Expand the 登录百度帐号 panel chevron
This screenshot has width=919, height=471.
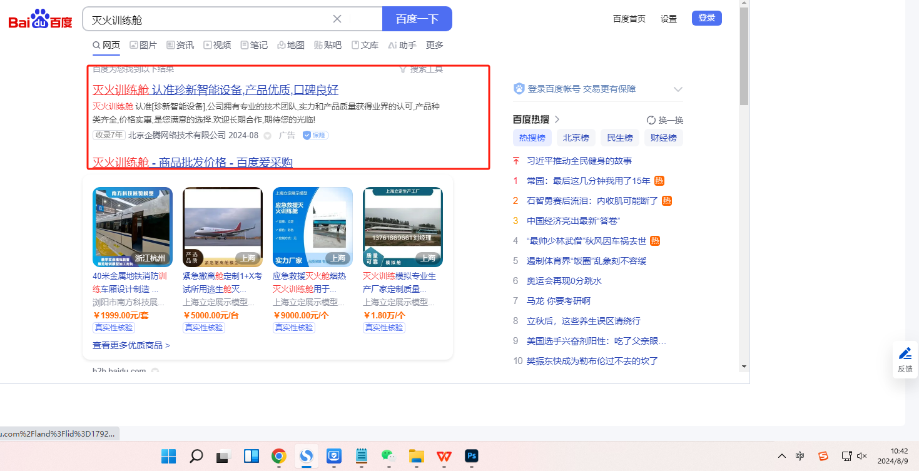tap(678, 89)
